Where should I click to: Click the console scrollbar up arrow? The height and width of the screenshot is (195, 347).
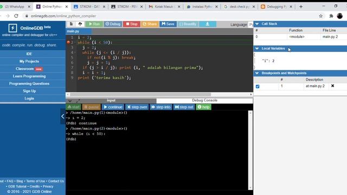[250, 113]
